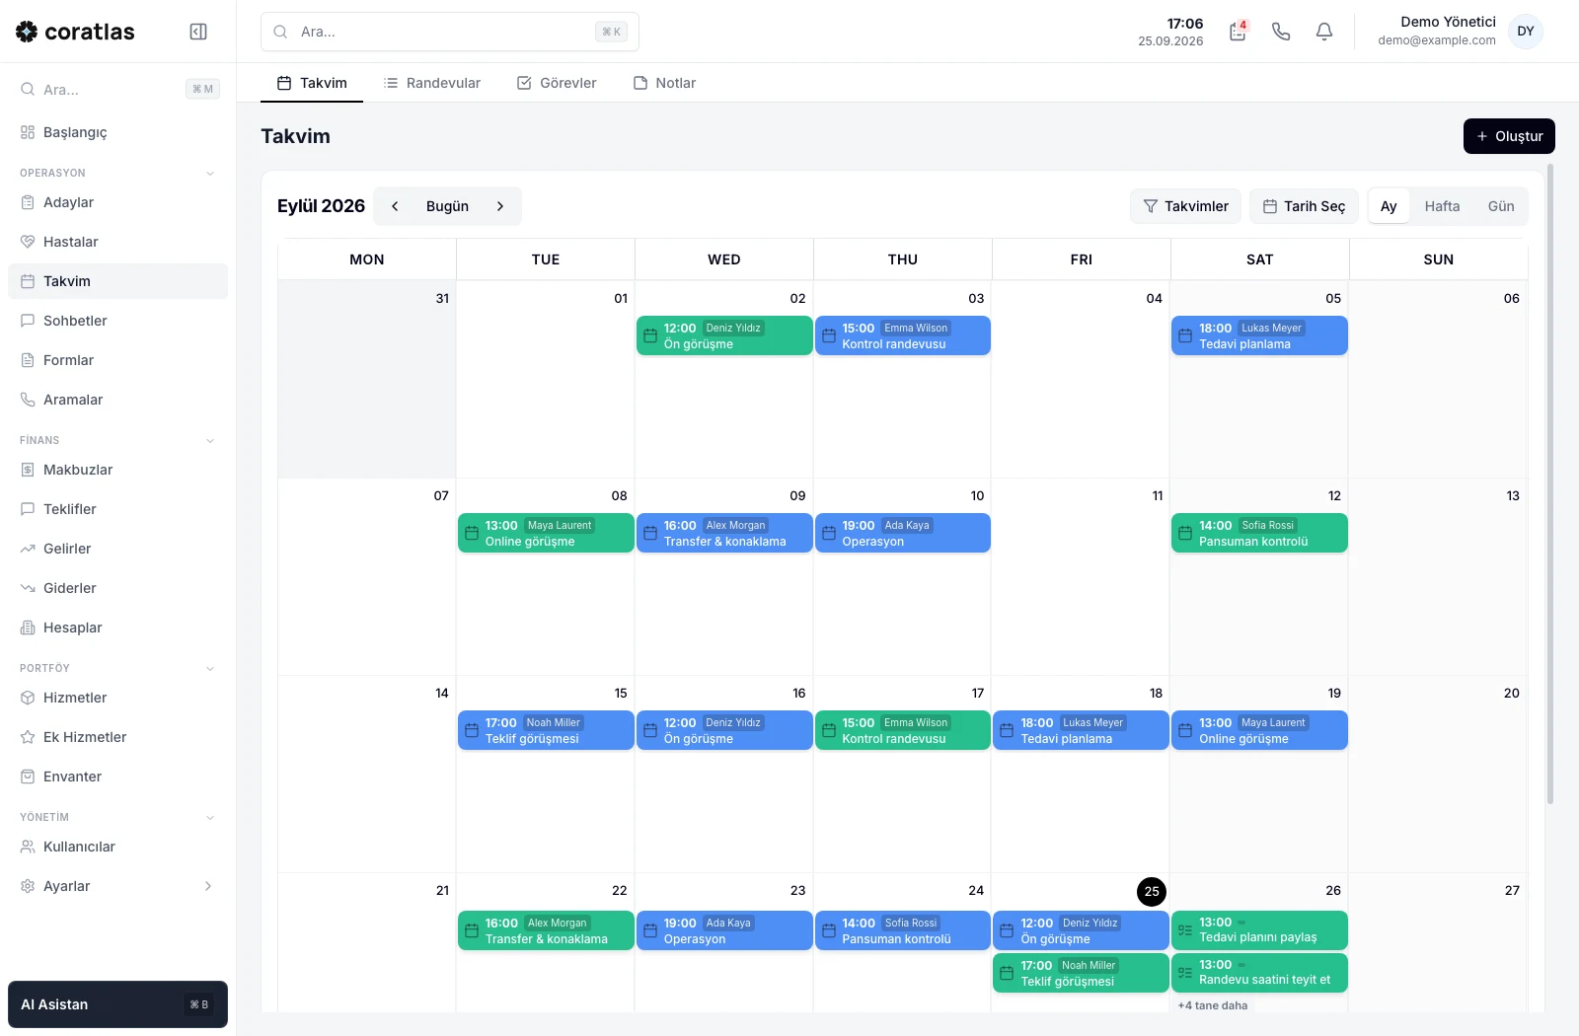This screenshot has width=1579, height=1036.
Task: Open Ek Hizmetler star item
Action: tap(117, 737)
